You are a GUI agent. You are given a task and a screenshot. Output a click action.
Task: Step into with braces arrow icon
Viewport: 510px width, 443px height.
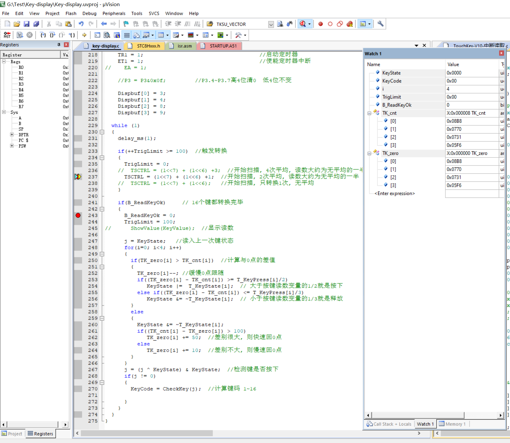tap(43, 35)
